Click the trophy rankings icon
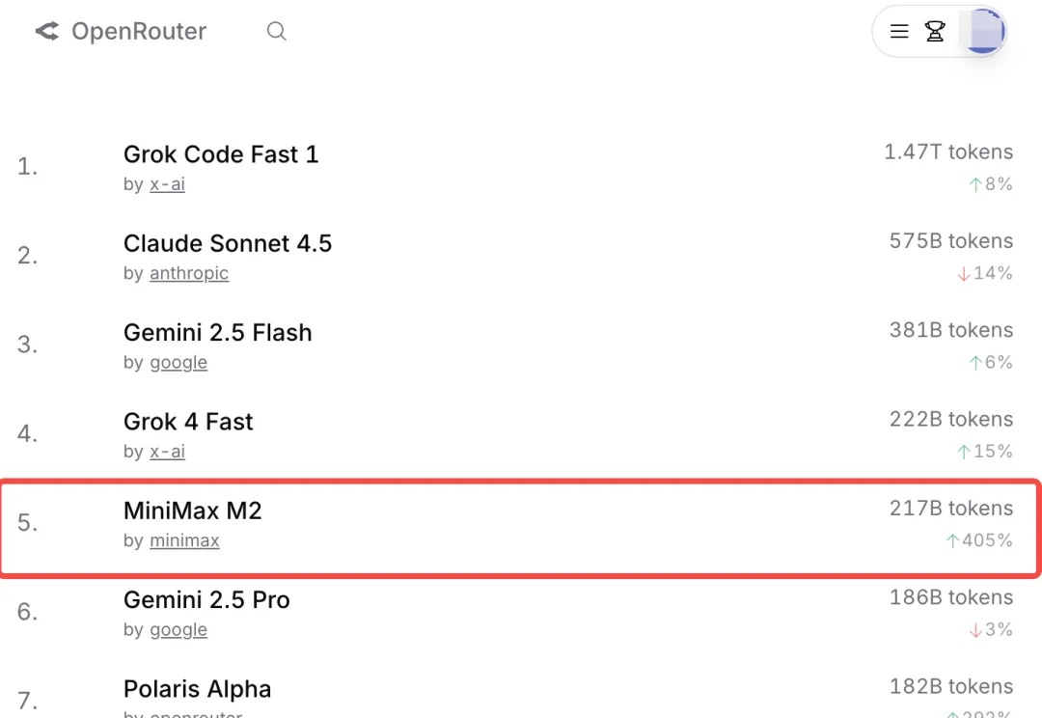Viewport: 1042px width, 718px height. [935, 32]
